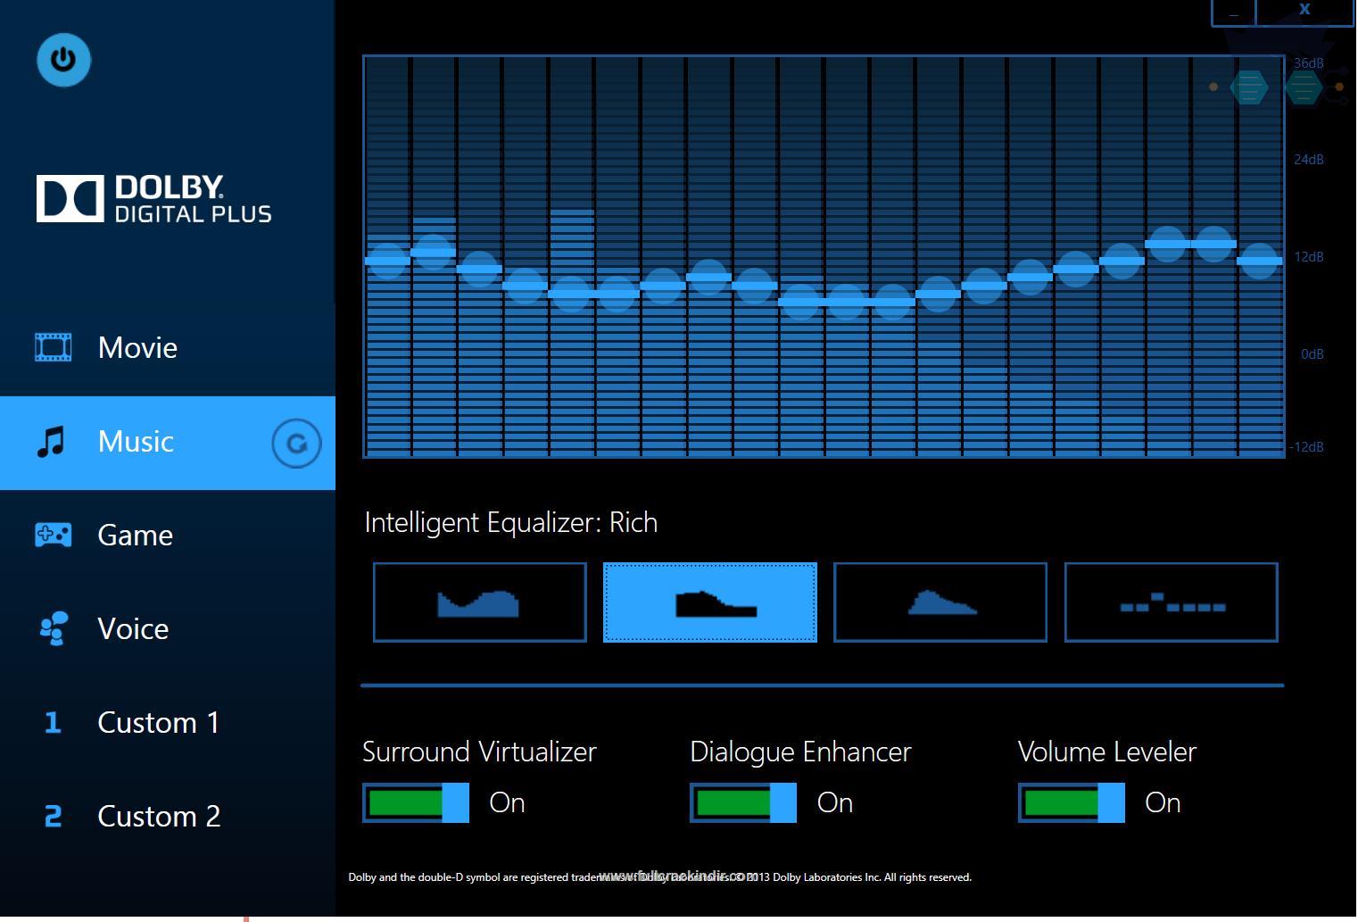Click the "-12dB" scale label
1358x922 pixels.
tap(1307, 447)
